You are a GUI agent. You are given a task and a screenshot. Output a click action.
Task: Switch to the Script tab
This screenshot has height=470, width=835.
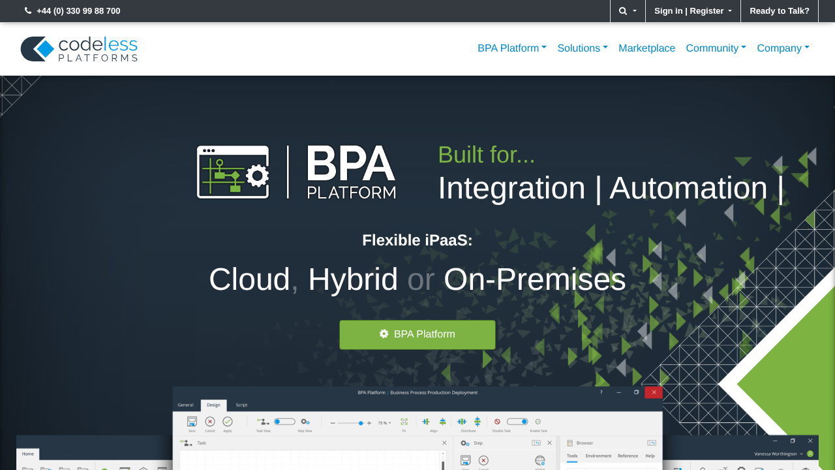coord(241,405)
